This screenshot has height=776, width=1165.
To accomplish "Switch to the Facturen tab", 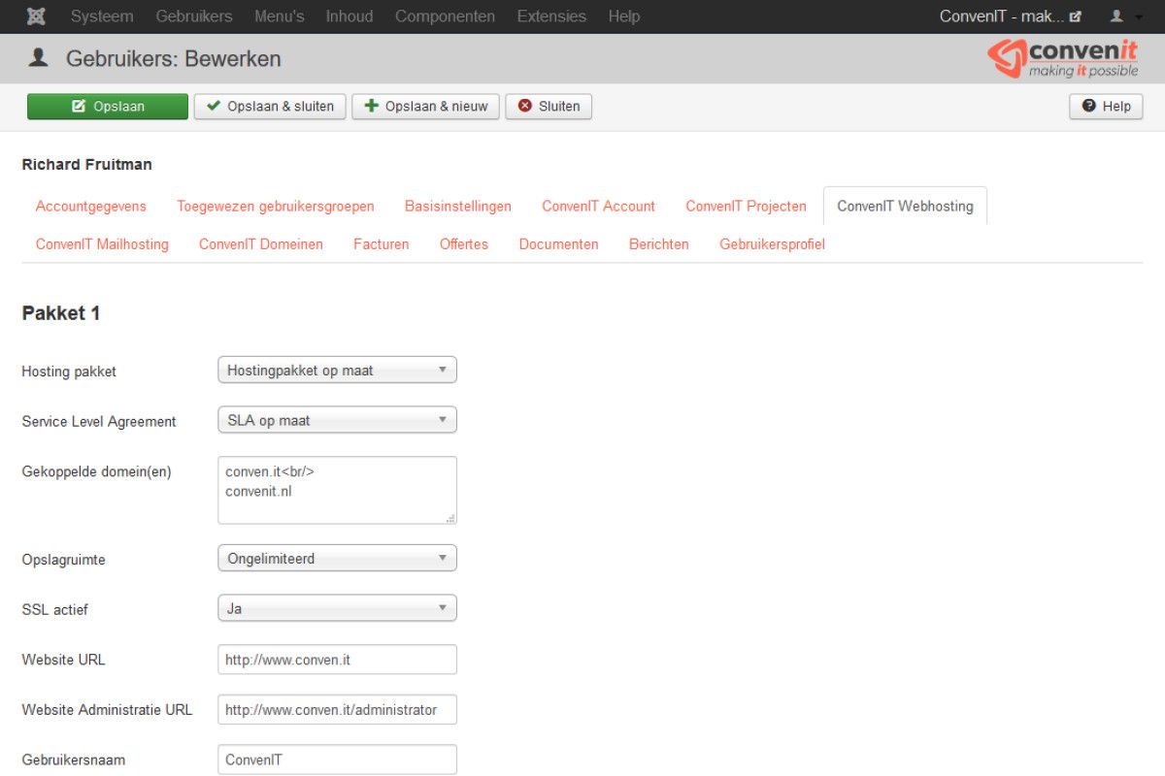I will click(381, 244).
